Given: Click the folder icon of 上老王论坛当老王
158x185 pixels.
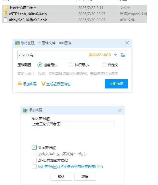Looking at the screenshot, I should (x=5, y=8).
